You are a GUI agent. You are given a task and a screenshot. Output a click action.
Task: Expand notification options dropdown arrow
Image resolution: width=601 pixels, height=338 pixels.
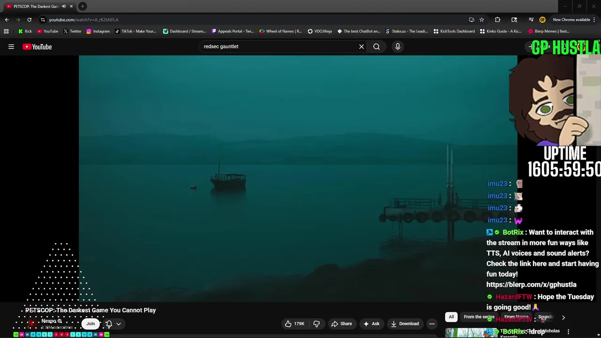119,323
